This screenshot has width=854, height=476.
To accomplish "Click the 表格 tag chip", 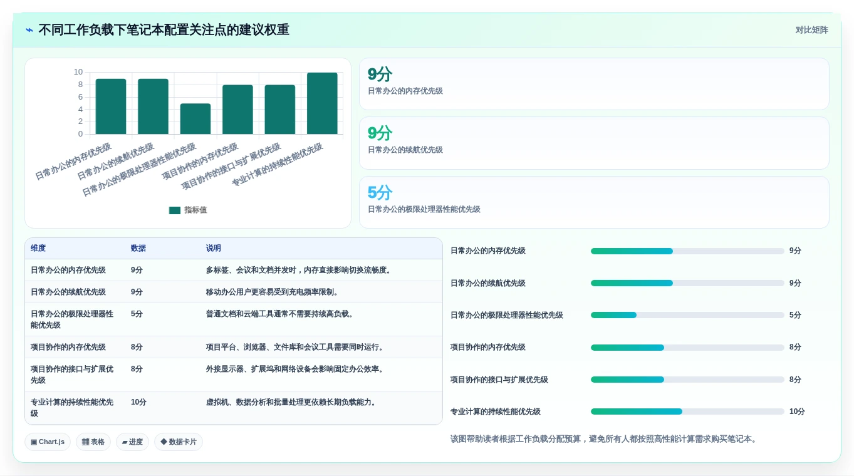I will [93, 442].
